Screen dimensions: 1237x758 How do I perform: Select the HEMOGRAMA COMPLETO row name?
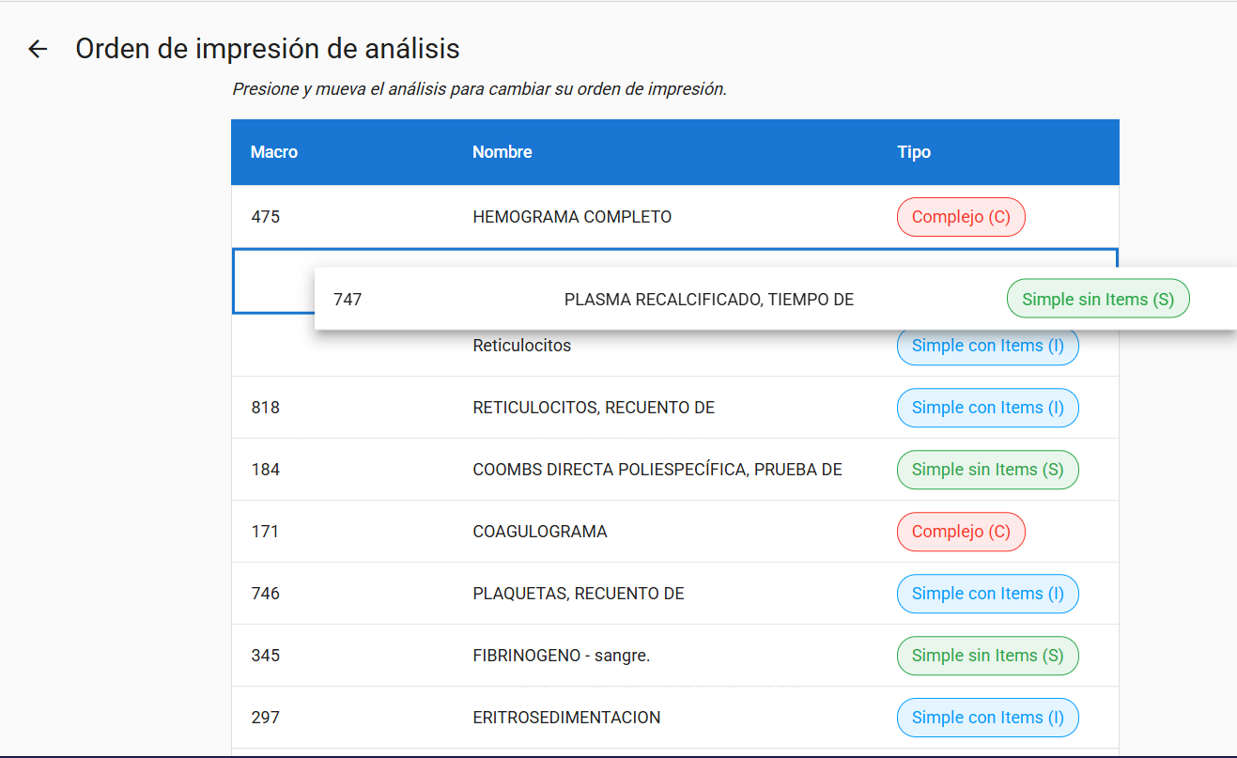[572, 217]
